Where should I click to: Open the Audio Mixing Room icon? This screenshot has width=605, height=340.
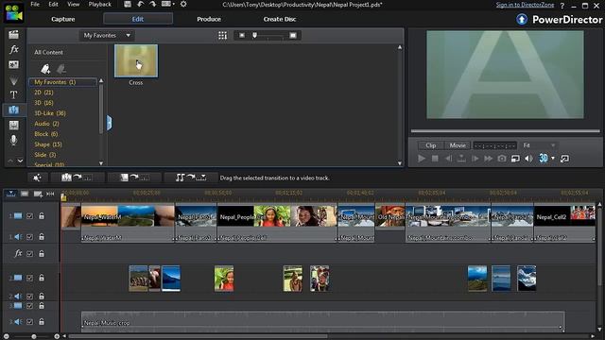point(13,125)
